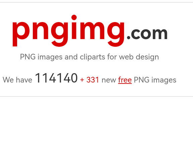Click the red plus sign before 331
Image resolution: width=193 pixels, height=149 pixels.
click(x=82, y=80)
